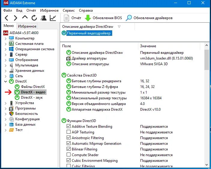Expand the Системная плата node arrow
211x169 pixels.
(5, 44)
